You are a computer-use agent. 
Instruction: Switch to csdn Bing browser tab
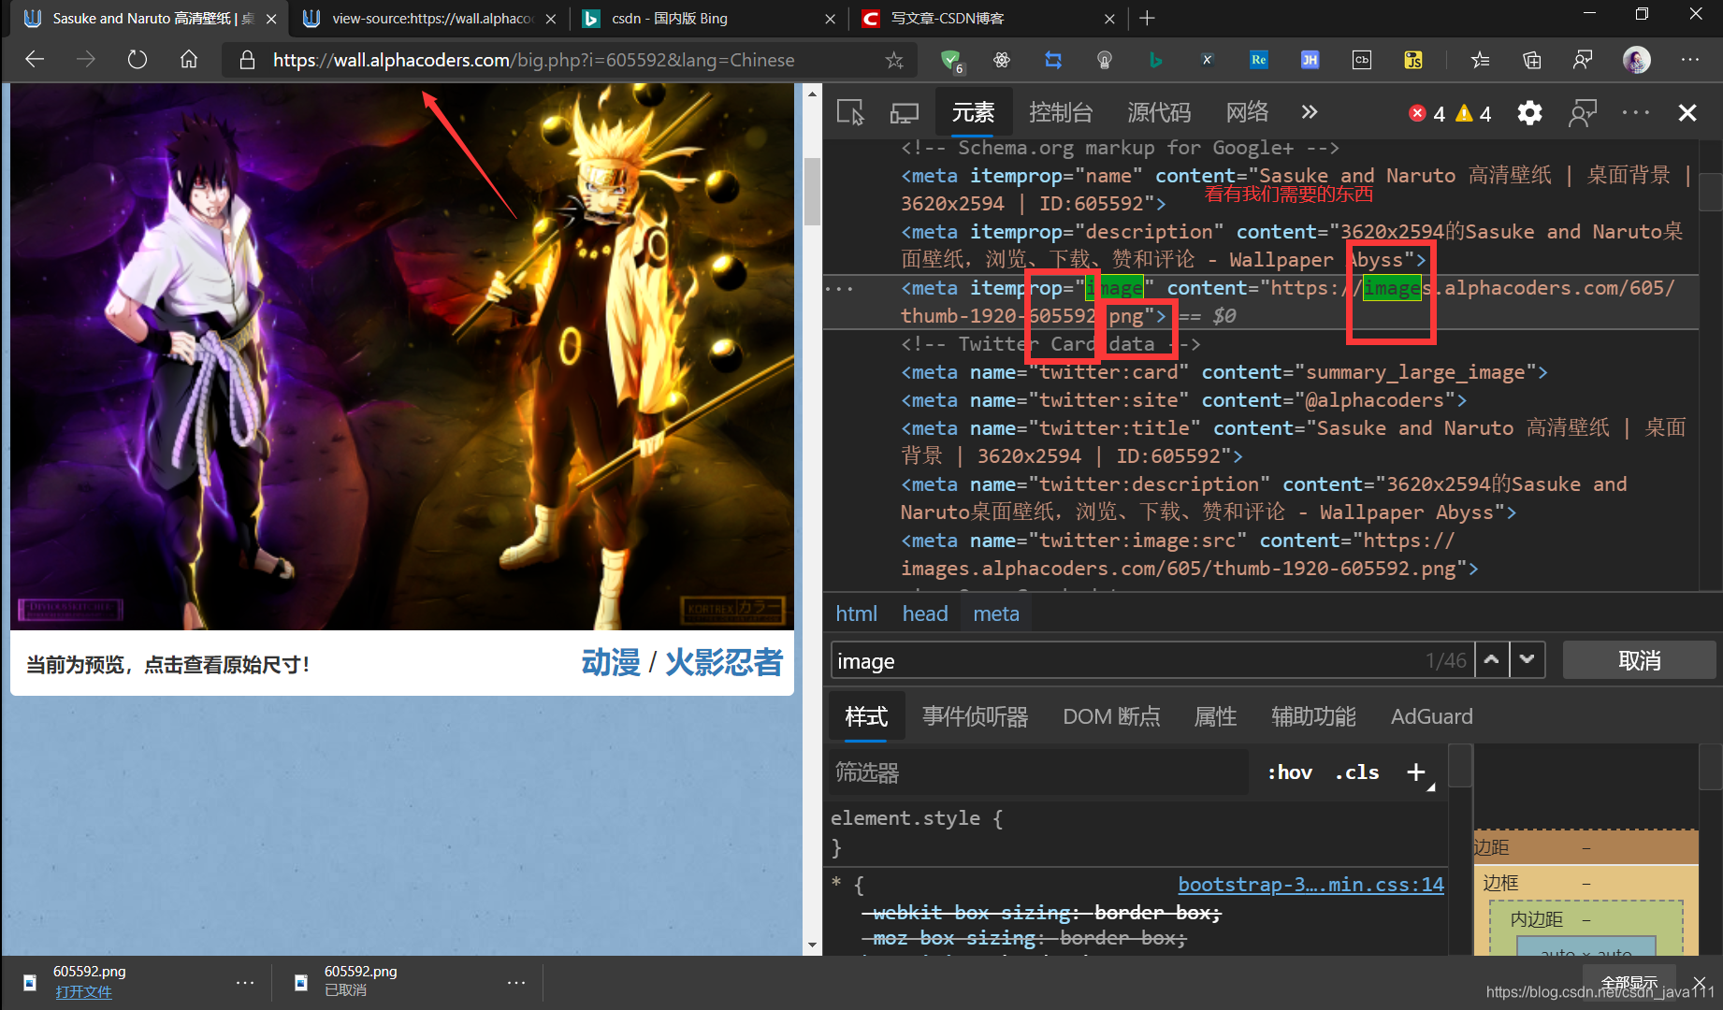coord(708,19)
